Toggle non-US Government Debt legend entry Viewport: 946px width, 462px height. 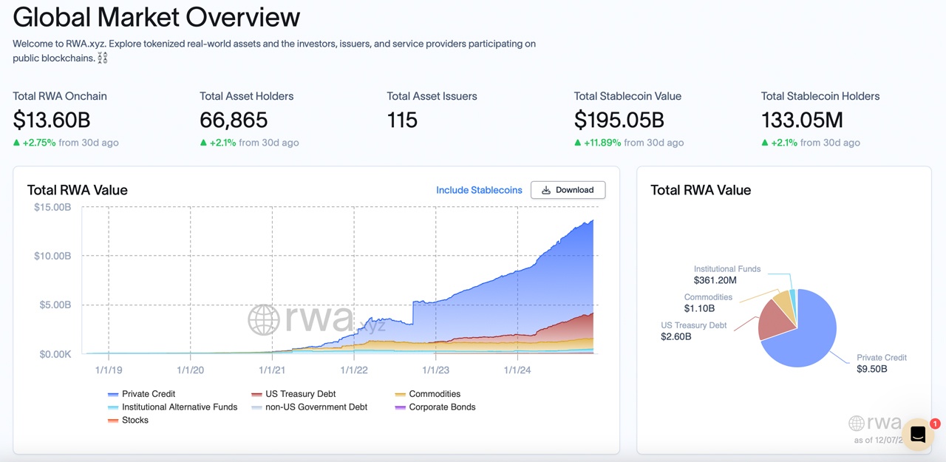pyautogui.click(x=316, y=407)
